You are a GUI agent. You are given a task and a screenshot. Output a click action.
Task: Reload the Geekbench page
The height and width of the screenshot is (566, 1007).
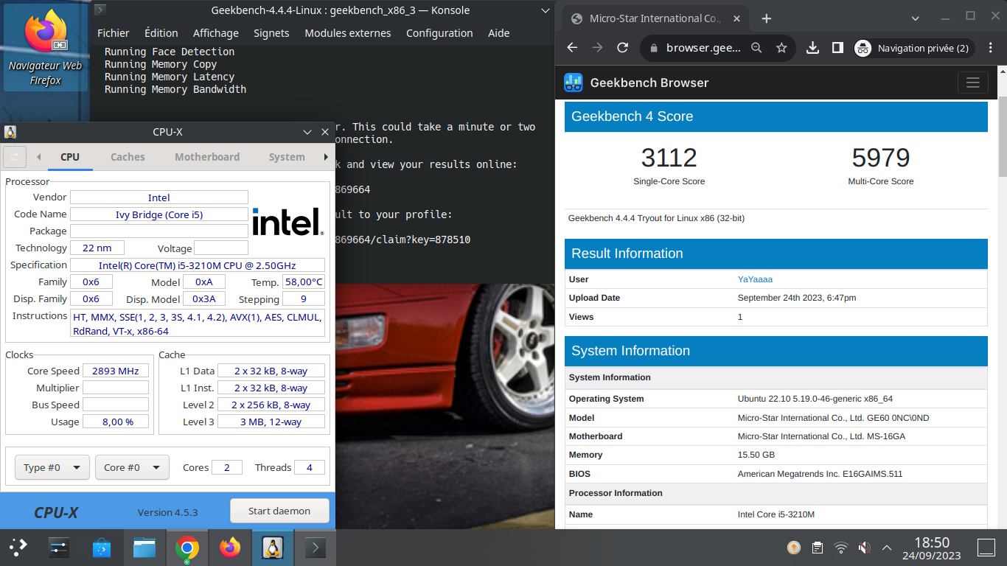[x=622, y=48]
